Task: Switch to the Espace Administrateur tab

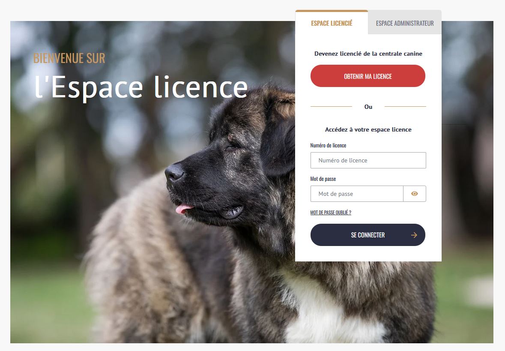Action: pyautogui.click(x=405, y=23)
